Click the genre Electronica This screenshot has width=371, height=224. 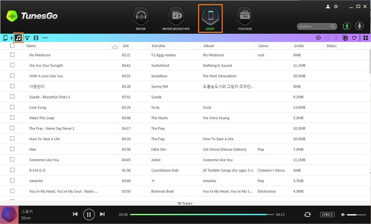(266, 191)
